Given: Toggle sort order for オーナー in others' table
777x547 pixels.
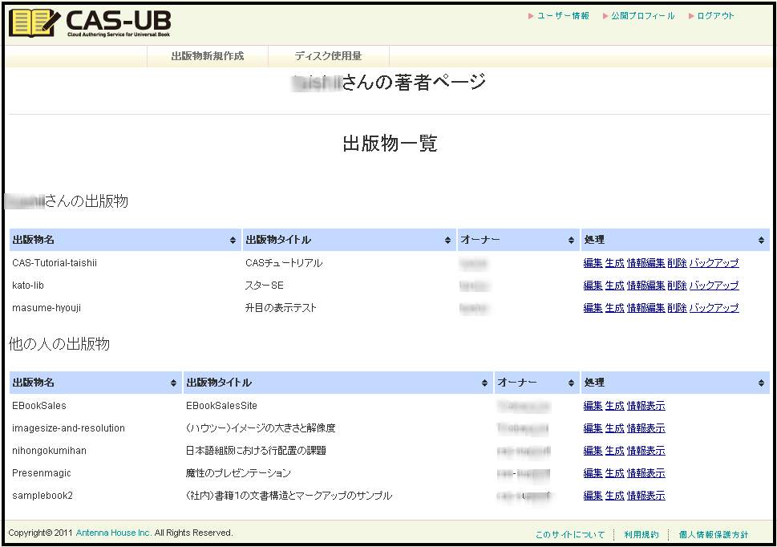Looking at the screenshot, I should (x=570, y=383).
